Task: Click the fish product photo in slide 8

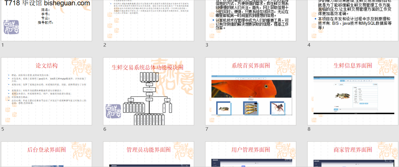Action: click(342, 95)
